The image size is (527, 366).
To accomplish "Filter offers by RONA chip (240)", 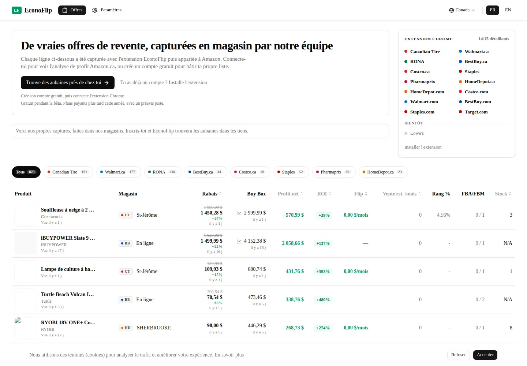I will pos(162,172).
